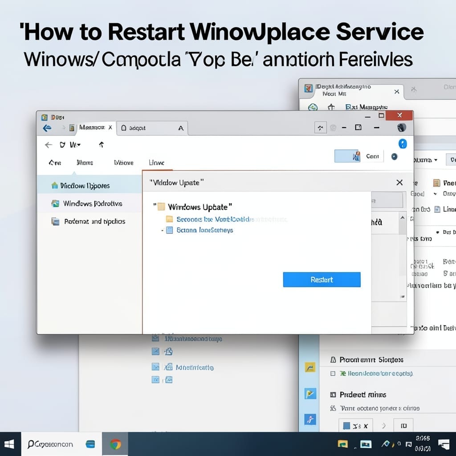
Task: Click the gray forward arrow beside the blue arrow
Action: (63, 127)
